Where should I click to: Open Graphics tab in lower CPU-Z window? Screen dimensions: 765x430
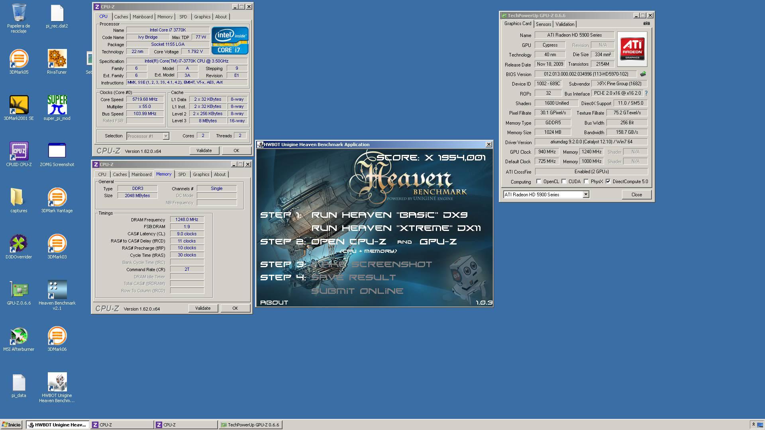[x=201, y=174]
